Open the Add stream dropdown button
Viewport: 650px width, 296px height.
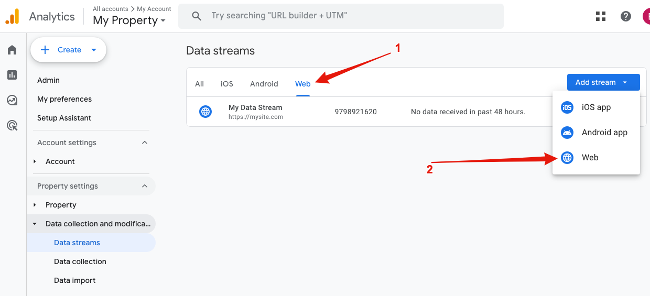pos(603,82)
